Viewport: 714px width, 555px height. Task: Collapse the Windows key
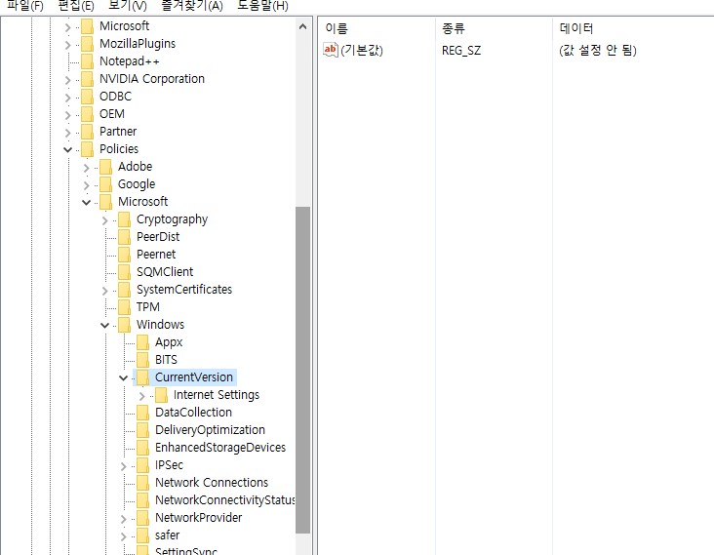104,325
